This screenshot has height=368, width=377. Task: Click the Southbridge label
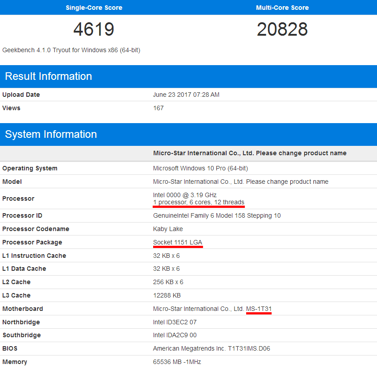coord(22,335)
